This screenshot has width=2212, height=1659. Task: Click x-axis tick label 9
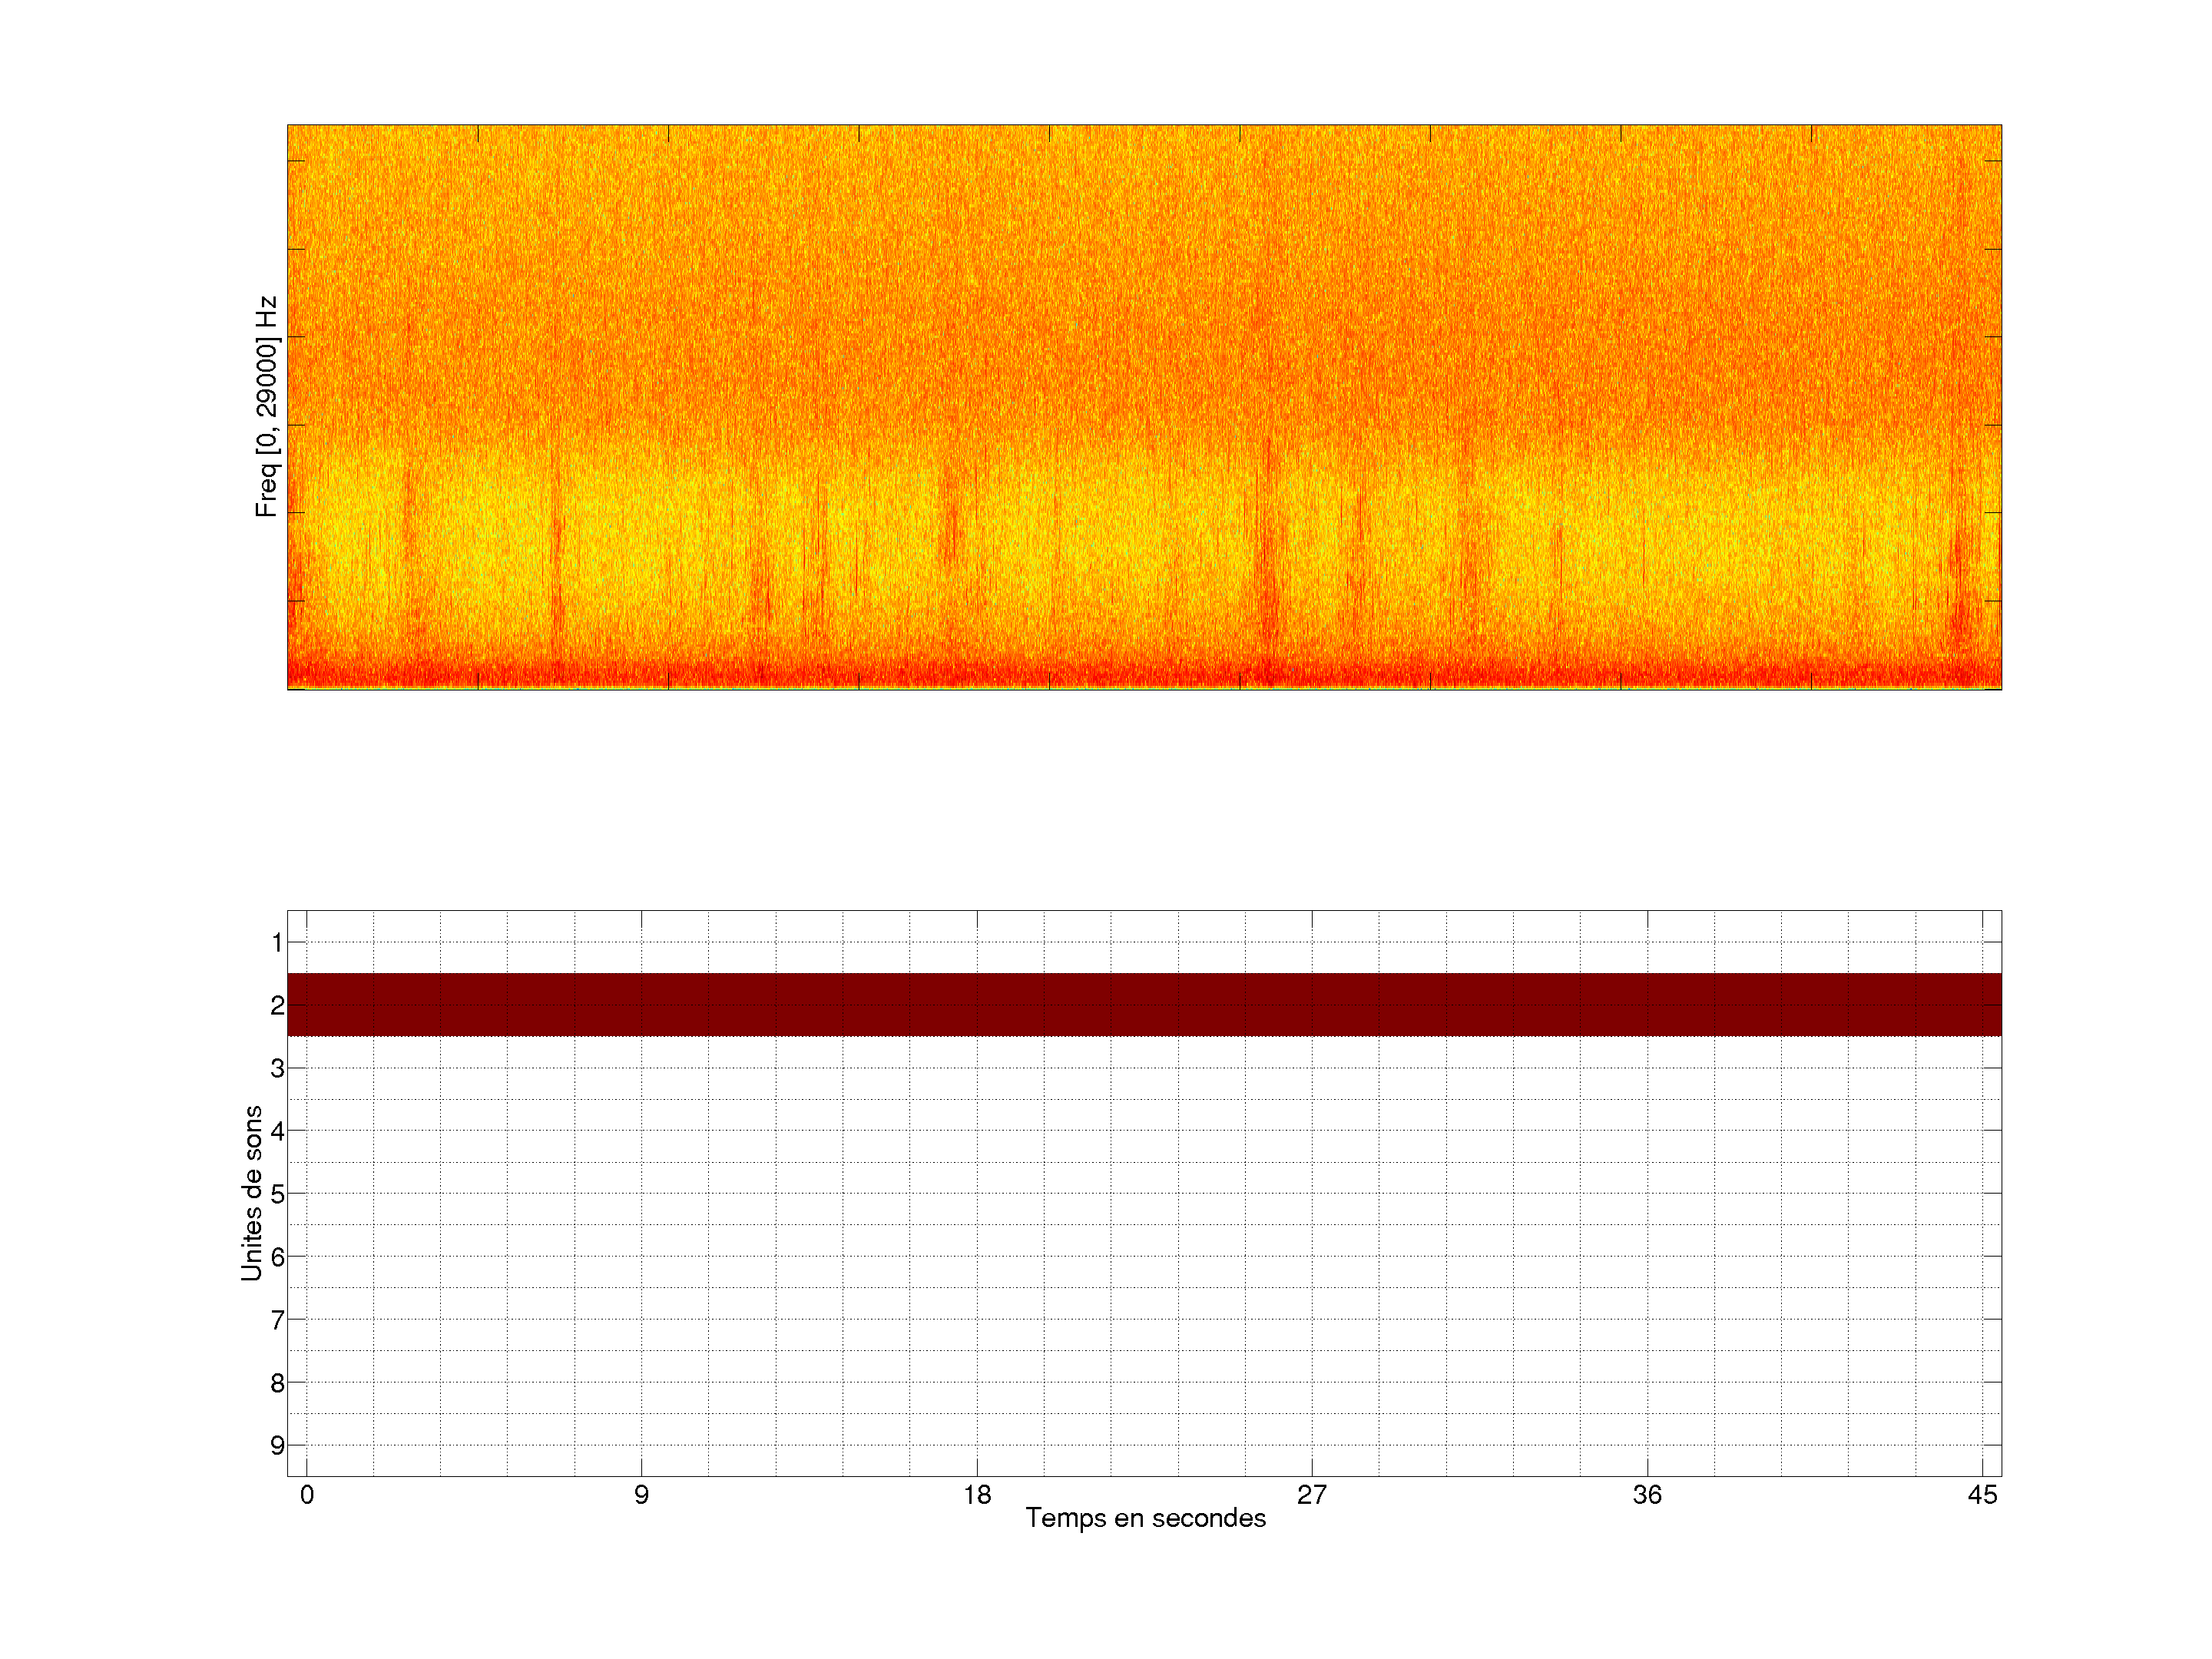tap(641, 1495)
